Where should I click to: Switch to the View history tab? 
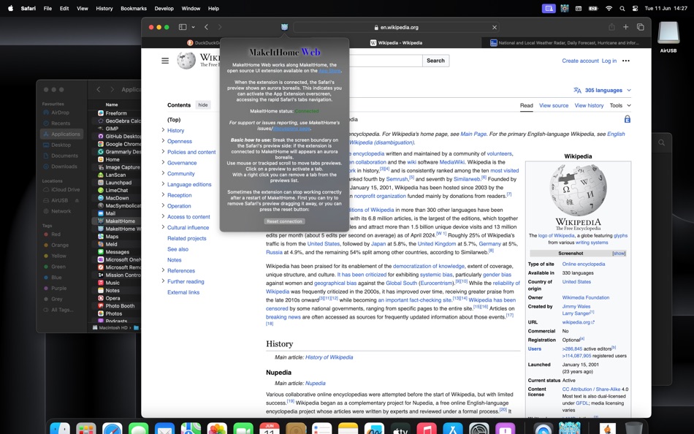click(588, 105)
